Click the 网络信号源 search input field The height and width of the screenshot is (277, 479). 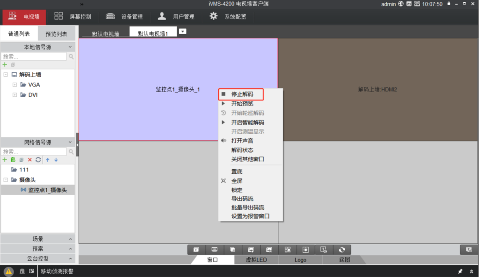click(x=34, y=152)
